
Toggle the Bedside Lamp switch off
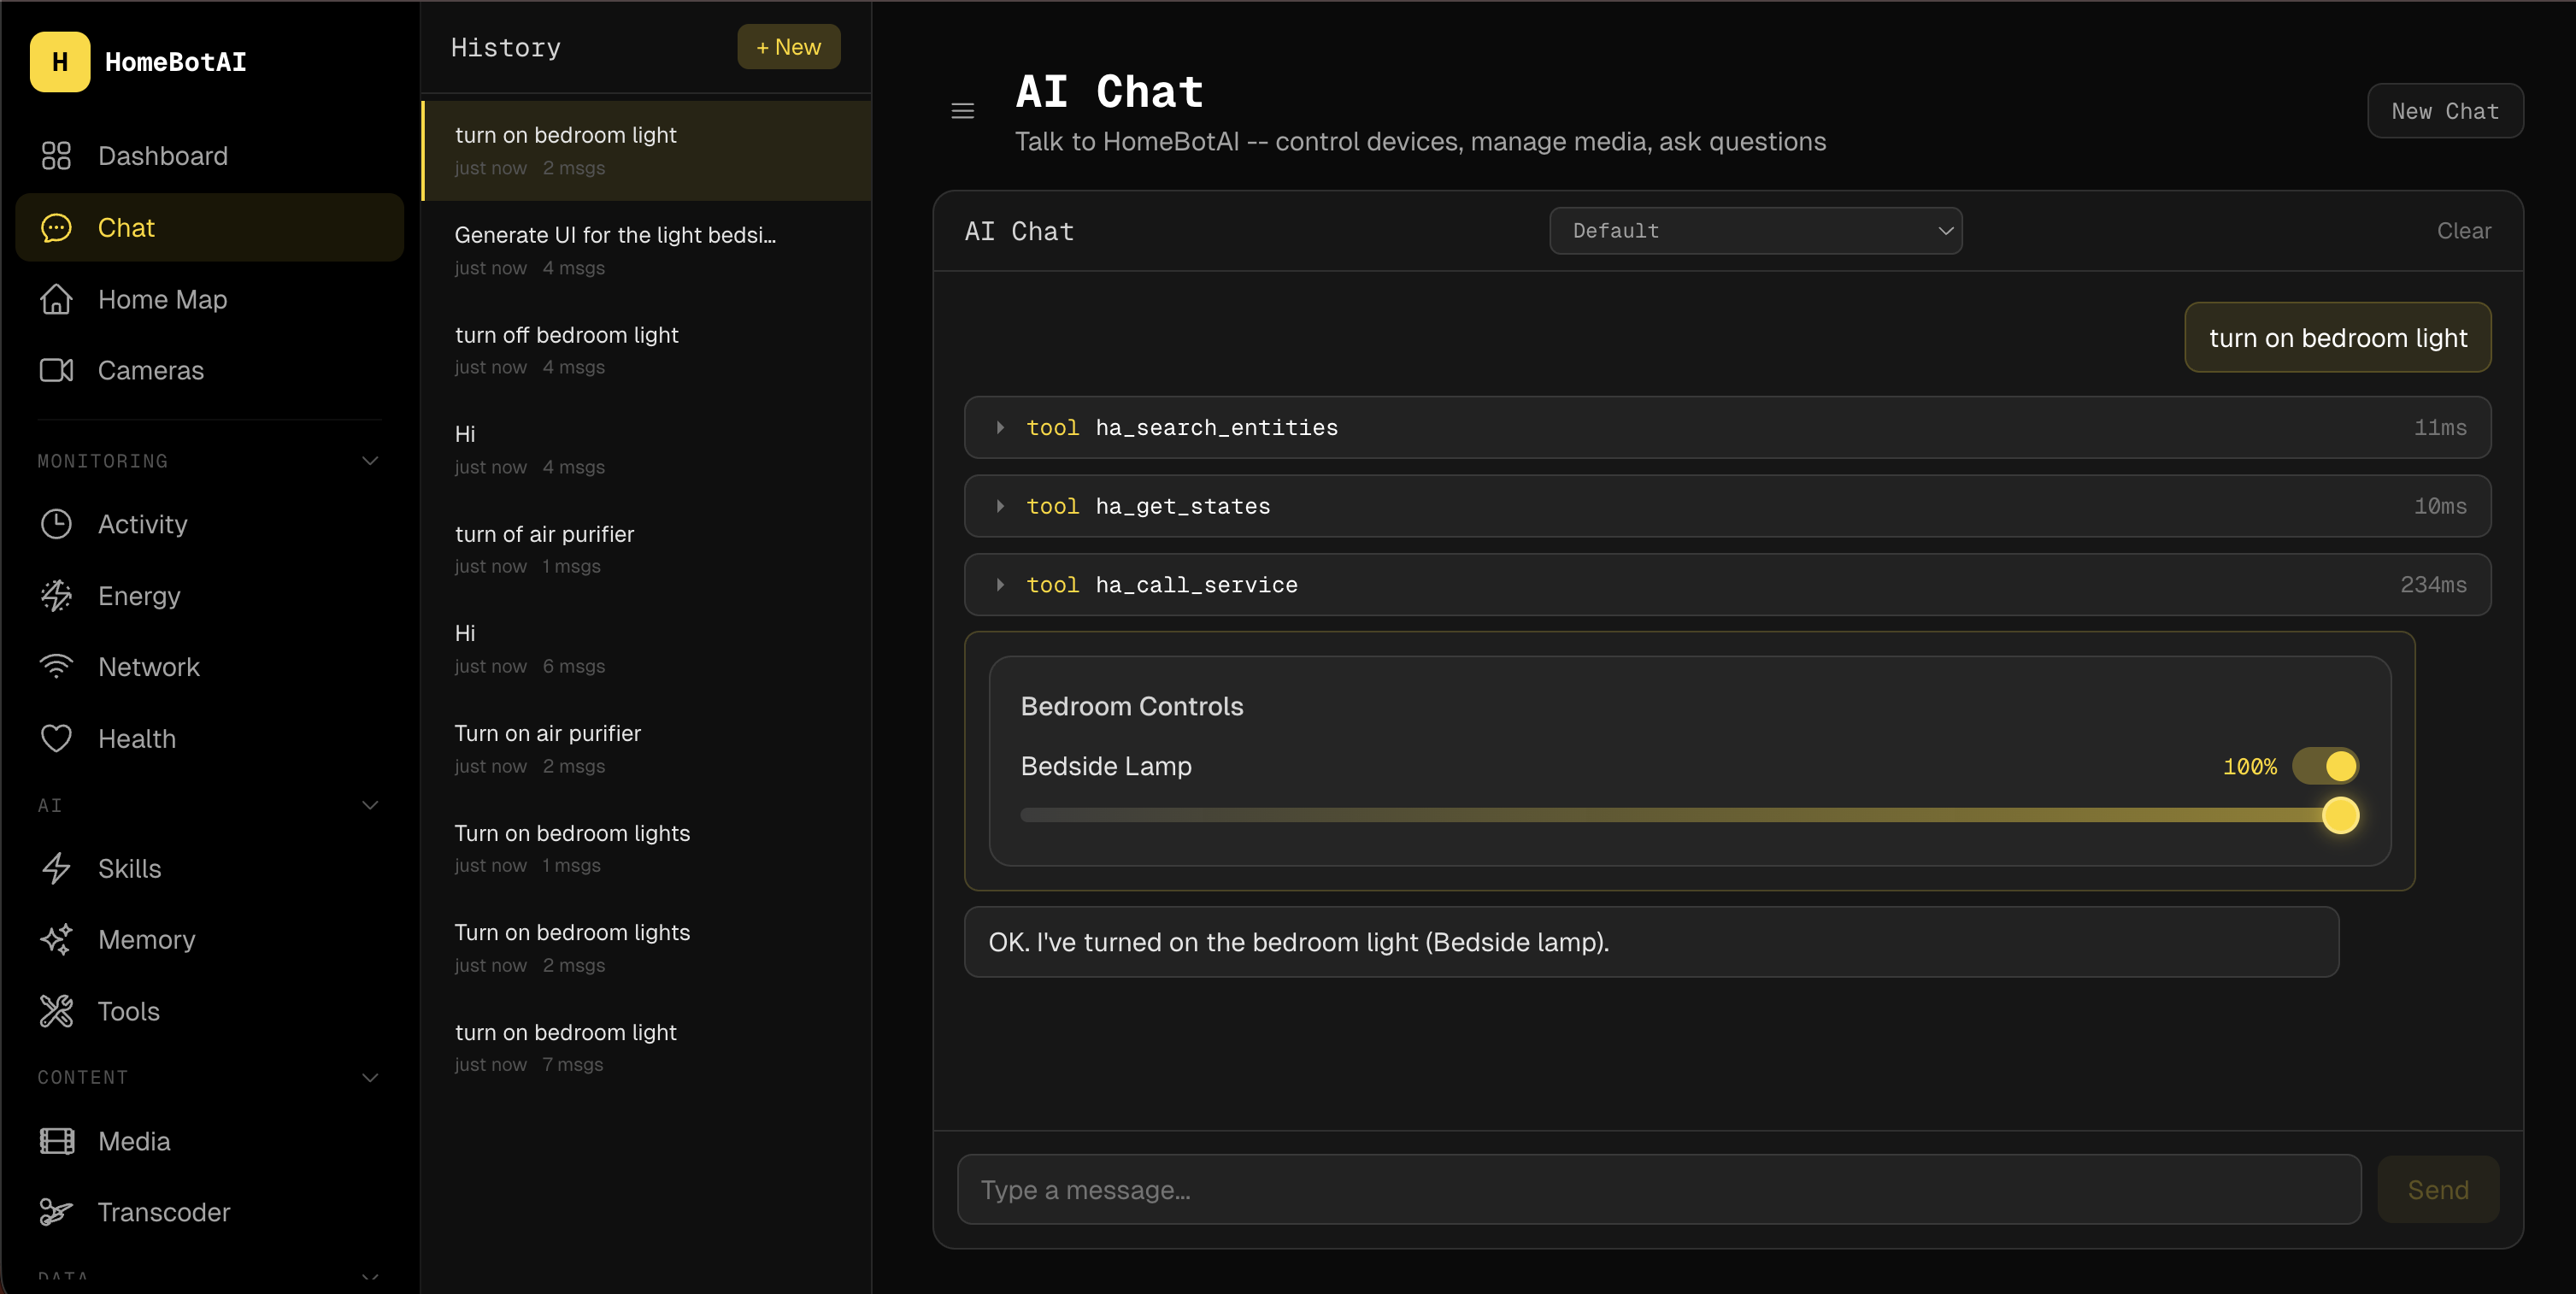pyautogui.click(x=2325, y=767)
